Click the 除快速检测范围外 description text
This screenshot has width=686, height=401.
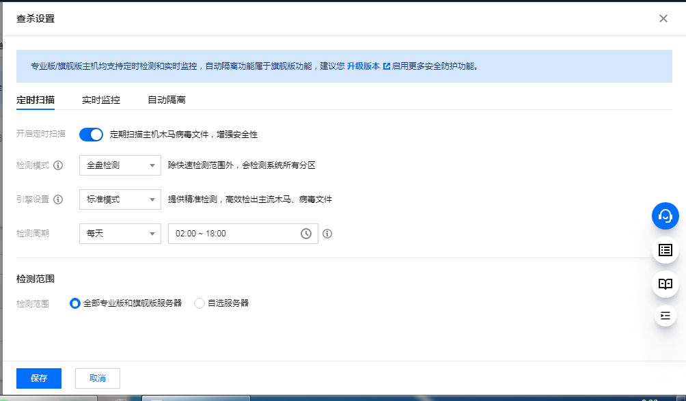[x=241, y=165]
